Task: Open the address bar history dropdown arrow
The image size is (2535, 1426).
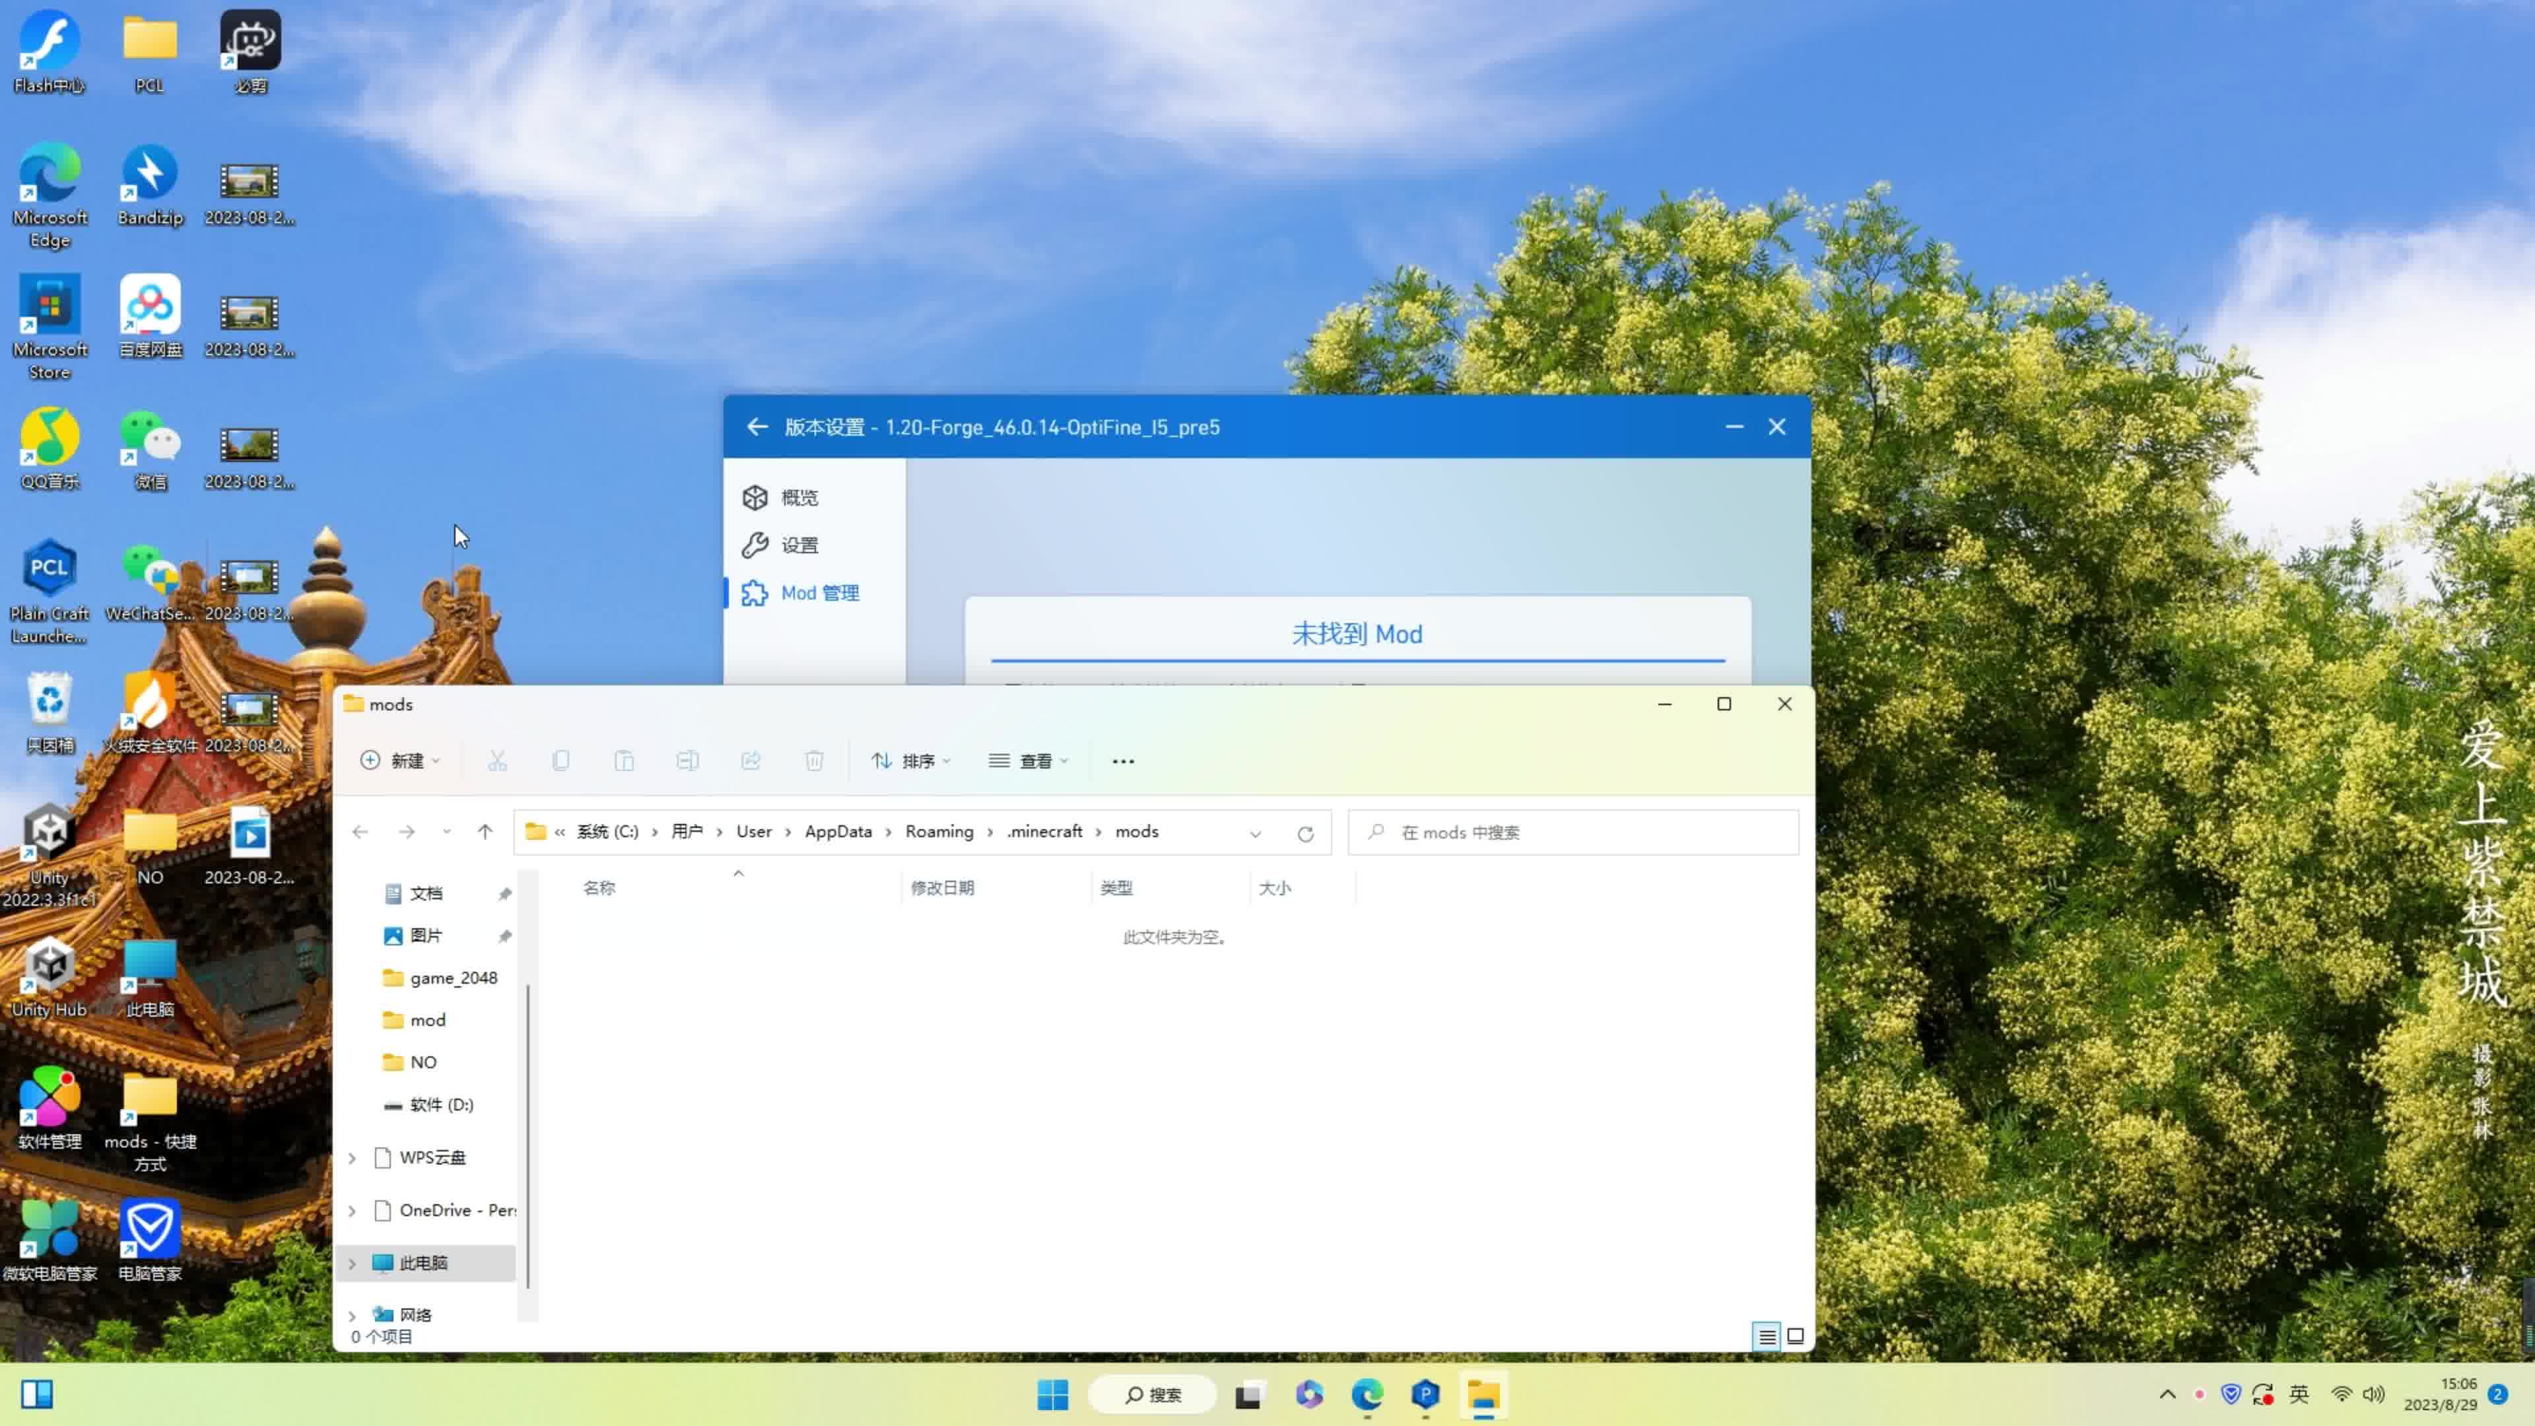Action: click(1256, 834)
